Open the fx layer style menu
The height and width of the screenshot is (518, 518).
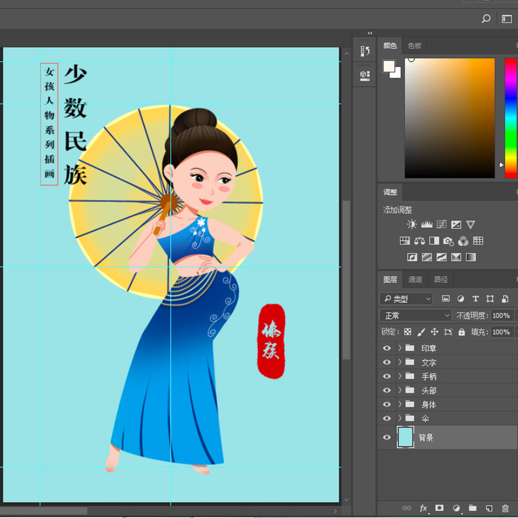tap(423, 508)
